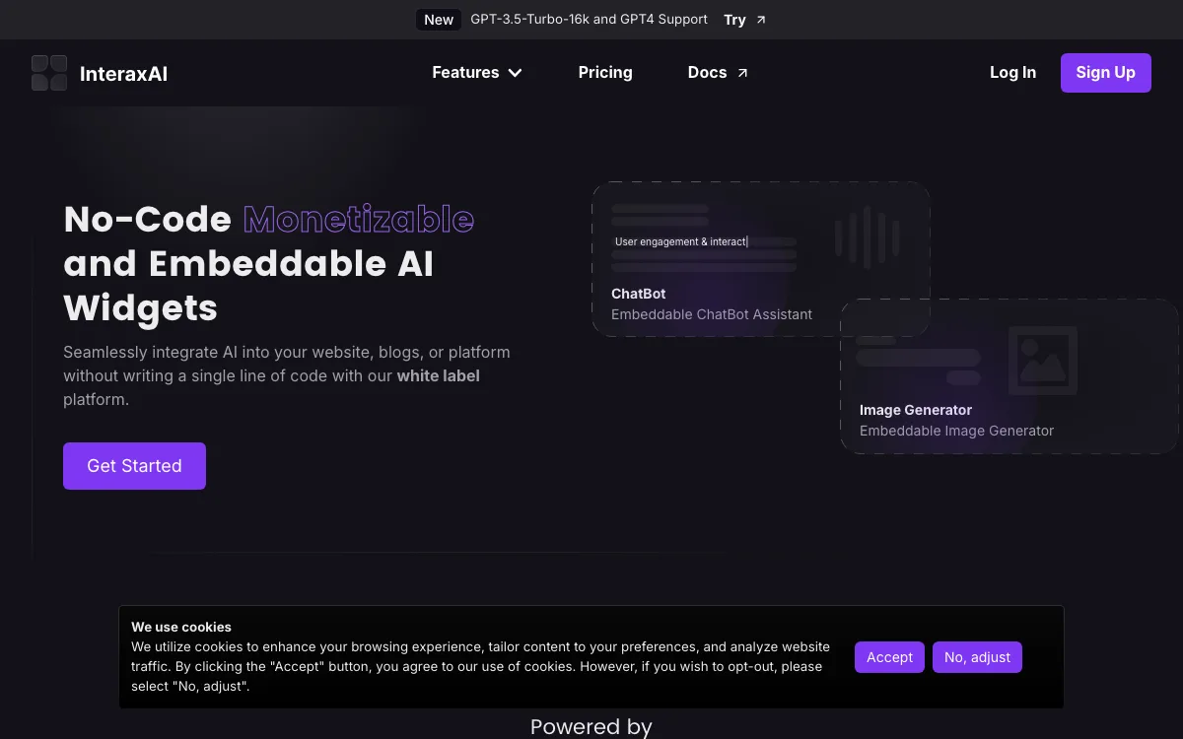Click the picture icon in Image Generator card
Screen dimensions: 1183x739
(1042, 361)
